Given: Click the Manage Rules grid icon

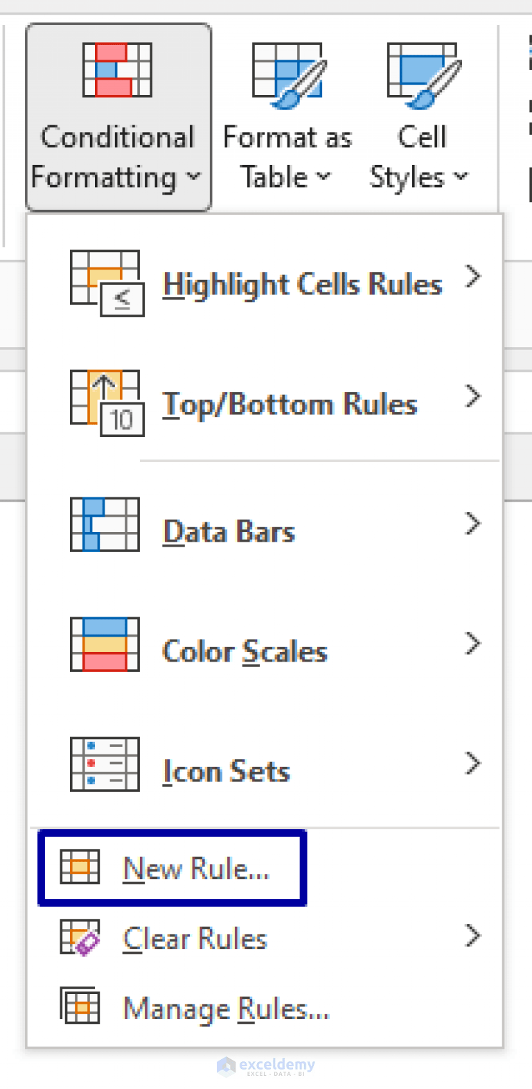Looking at the screenshot, I should click(x=83, y=1008).
